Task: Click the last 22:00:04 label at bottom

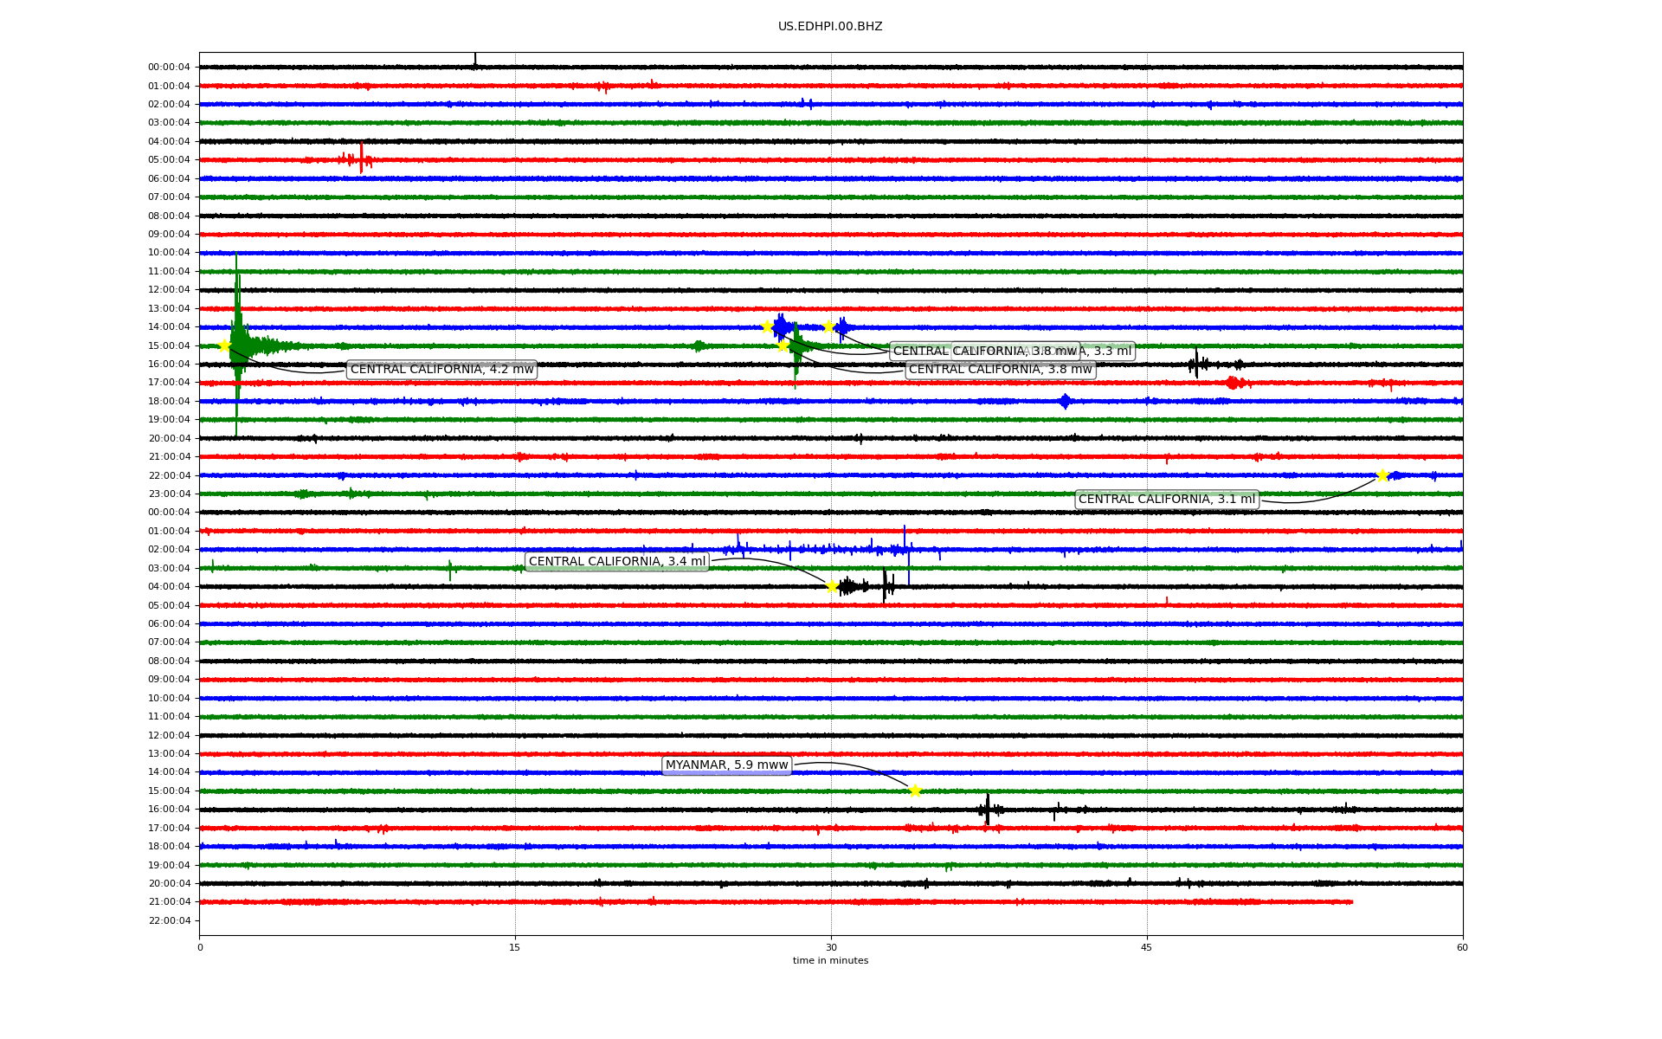Action: [169, 920]
